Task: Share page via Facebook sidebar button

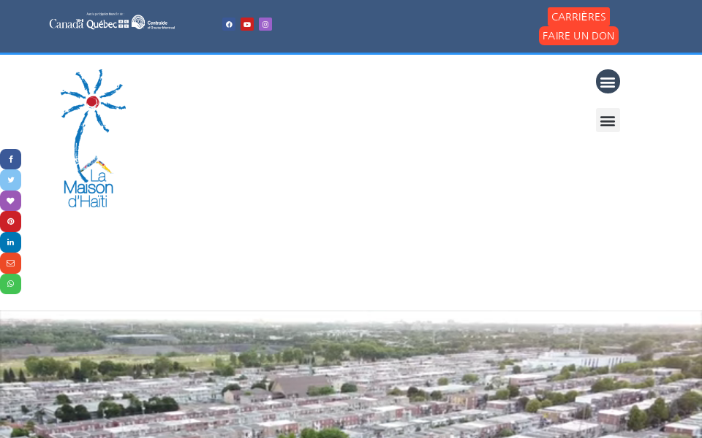Action: tap(10, 159)
